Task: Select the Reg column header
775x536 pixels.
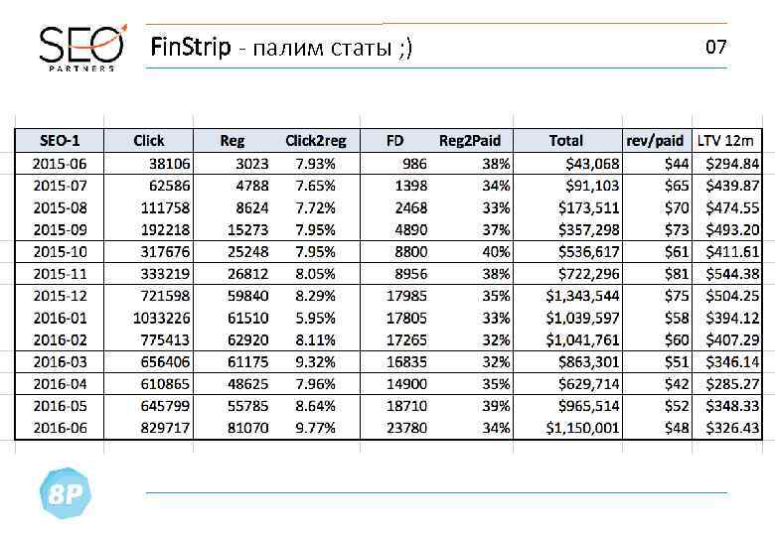Action: [232, 141]
